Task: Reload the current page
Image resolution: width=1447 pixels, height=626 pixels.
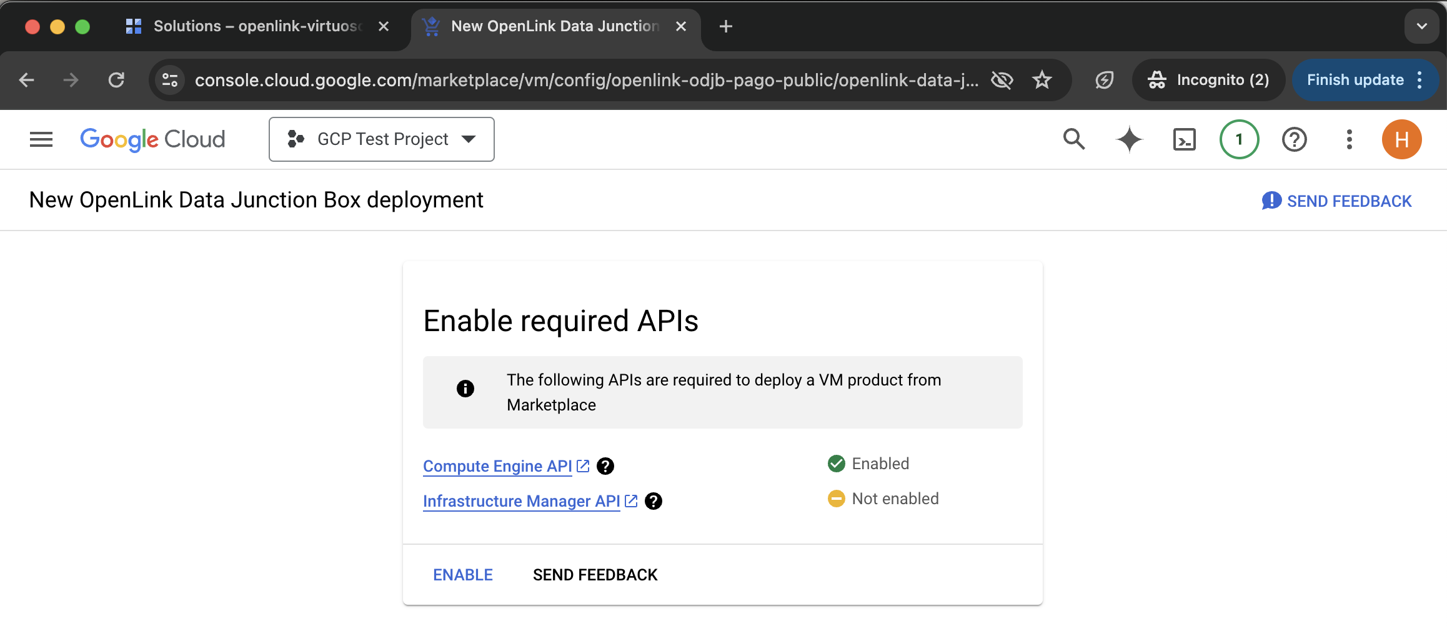Action: pos(116,80)
